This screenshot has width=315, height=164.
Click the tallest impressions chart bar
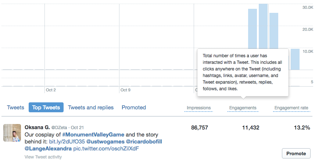pyautogui.click(x=263, y=26)
